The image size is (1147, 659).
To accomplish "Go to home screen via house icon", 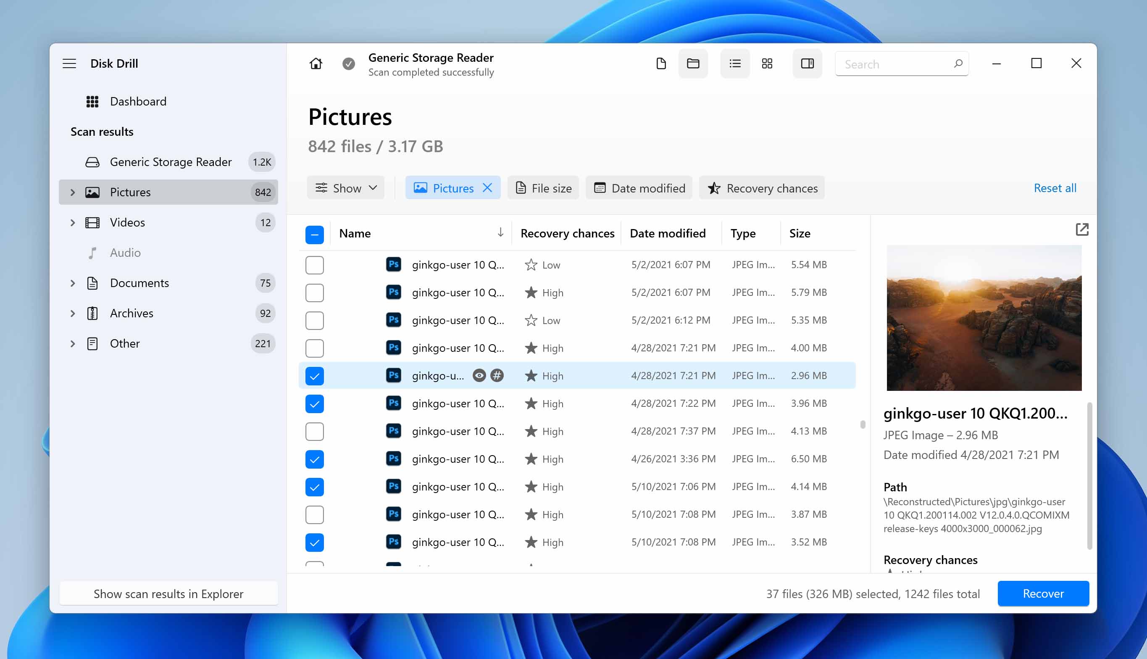I will click(316, 63).
